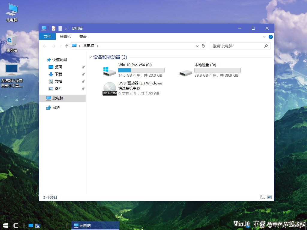This screenshot has width=307, height=230.
Task: Click the properties checkmark icon in the title bar
Action: [54, 28]
